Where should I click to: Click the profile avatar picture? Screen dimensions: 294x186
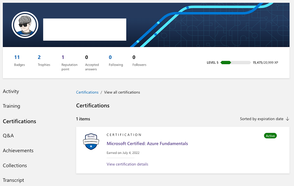point(25,25)
